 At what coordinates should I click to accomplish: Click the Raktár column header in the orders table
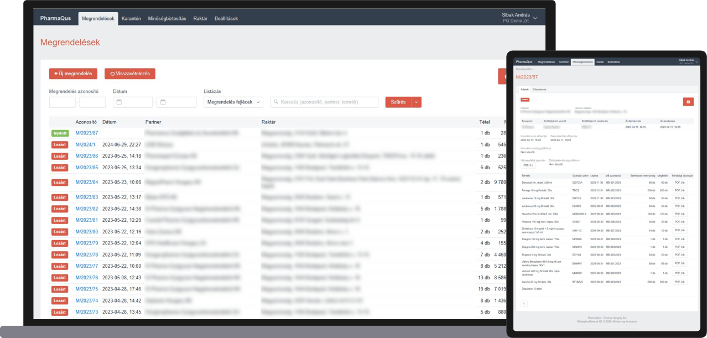tap(269, 122)
